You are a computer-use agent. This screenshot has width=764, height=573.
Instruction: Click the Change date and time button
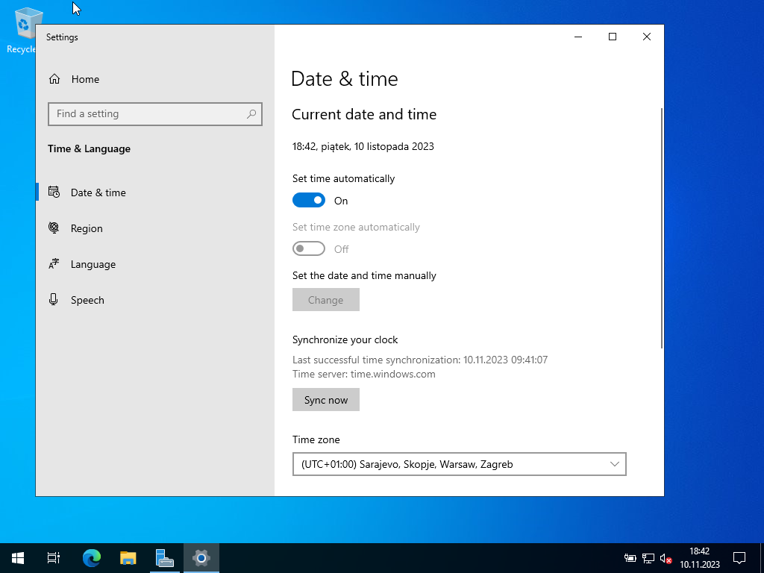click(x=326, y=300)
